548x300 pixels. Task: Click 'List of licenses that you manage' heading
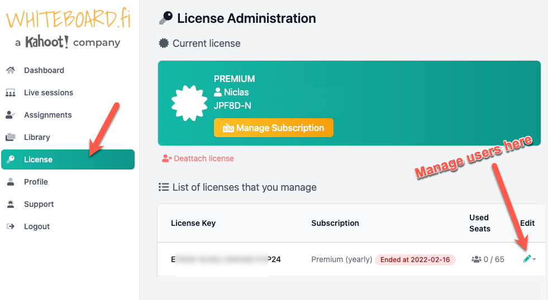[244, 187]
